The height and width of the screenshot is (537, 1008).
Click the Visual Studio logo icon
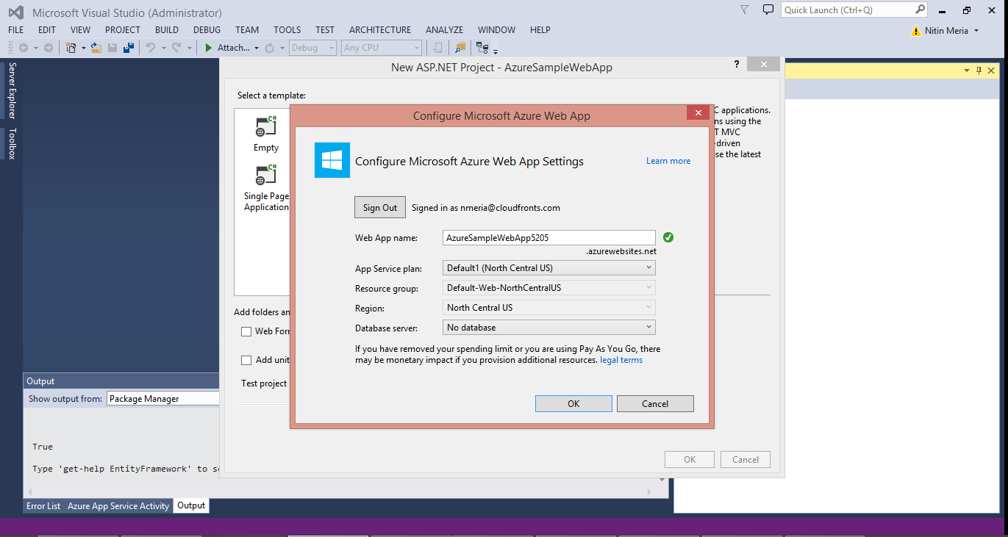tap(16, 12)
